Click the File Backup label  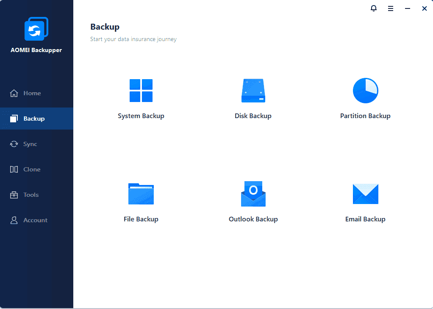141,219
